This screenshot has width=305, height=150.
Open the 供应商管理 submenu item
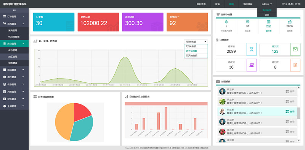(x=14, y=36)
